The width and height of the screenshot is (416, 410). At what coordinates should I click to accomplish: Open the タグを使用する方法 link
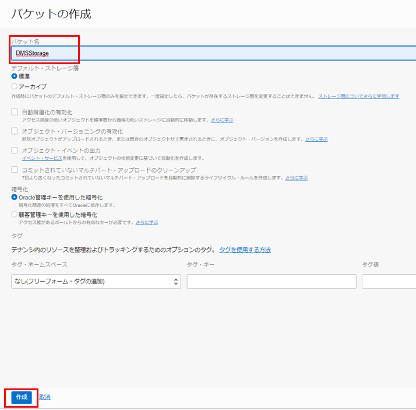pos(245,250)
